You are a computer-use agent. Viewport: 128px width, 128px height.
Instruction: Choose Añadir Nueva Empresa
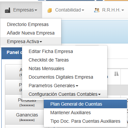[31, 33]
